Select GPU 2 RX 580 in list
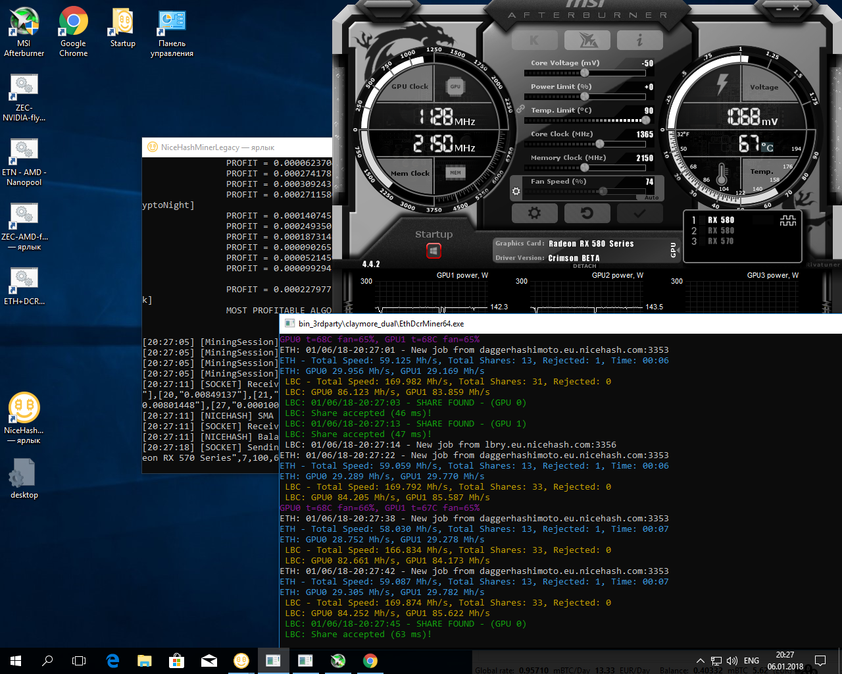The image size is (842, 674). [721, 231]
